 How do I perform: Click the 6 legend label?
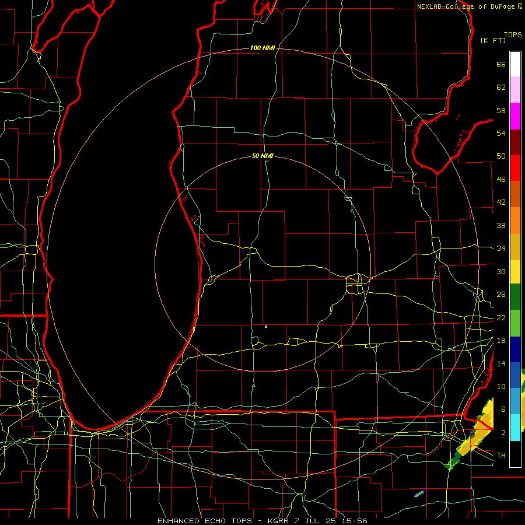click(x=503, y=409)
